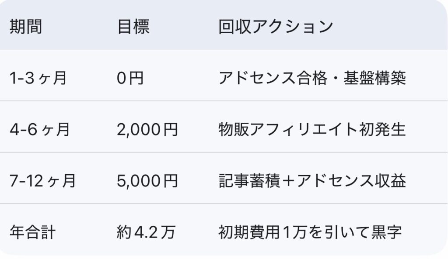The height and width of the screenshot is (259, 448).
Task: Click the 0円 target cell
Action: coord(130,79)
